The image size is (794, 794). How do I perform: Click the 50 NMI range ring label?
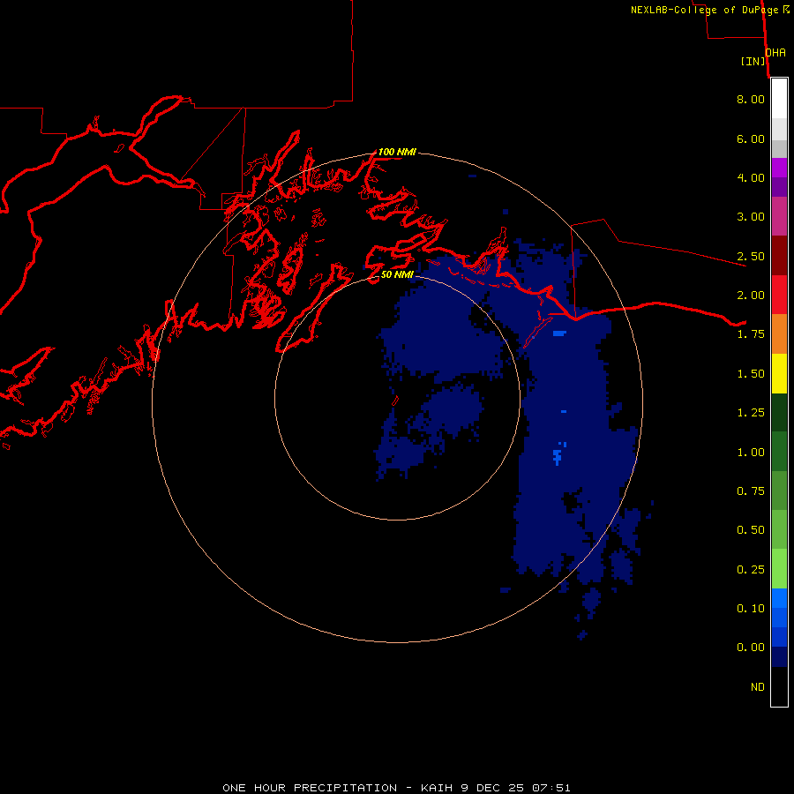tap(397, 274)
